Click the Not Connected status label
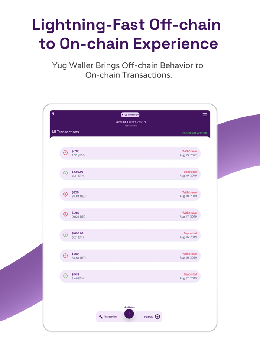 click(x=130, y=126)
